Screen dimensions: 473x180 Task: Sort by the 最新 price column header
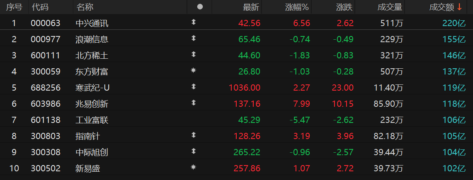pyautogui.click(x=251, y=7)
